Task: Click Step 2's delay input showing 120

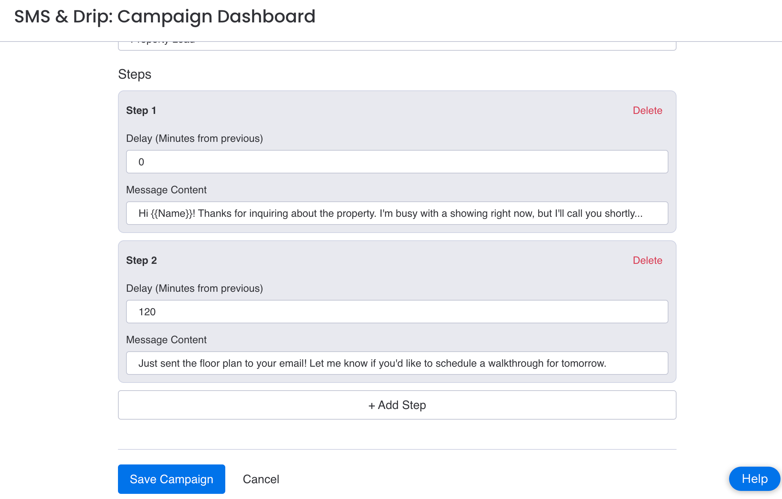Action: coord(397,312)
